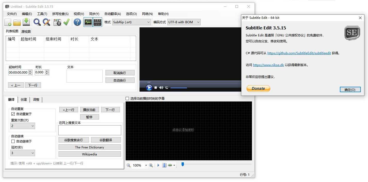The width and height of the screenshot is (368, 182).
Task: Select the 创建 tab
Action: 24,100
